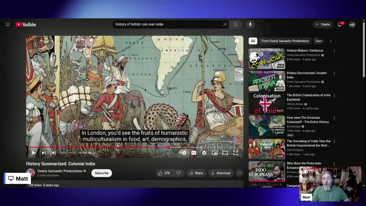Open the Overly Sarcastic Productions channel link
Viewport: 366px width, 206px height.
pos(60,171)
